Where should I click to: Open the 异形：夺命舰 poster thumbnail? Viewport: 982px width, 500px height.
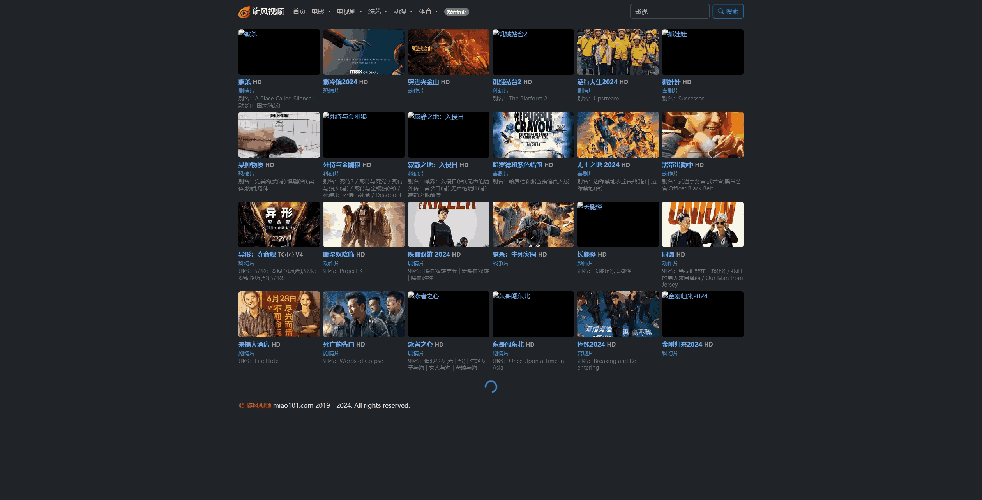[x=279, y=224]
